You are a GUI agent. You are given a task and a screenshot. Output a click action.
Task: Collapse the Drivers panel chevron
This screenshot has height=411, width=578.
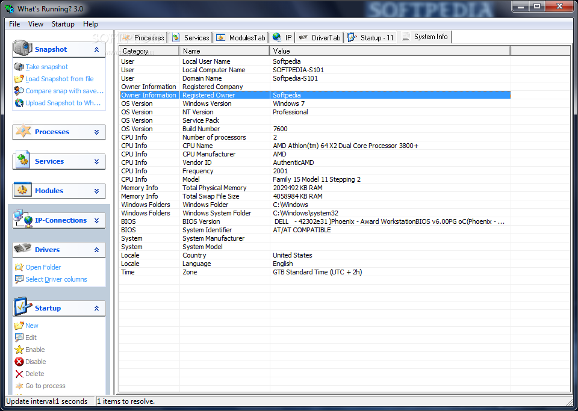(x=96, y=250)
